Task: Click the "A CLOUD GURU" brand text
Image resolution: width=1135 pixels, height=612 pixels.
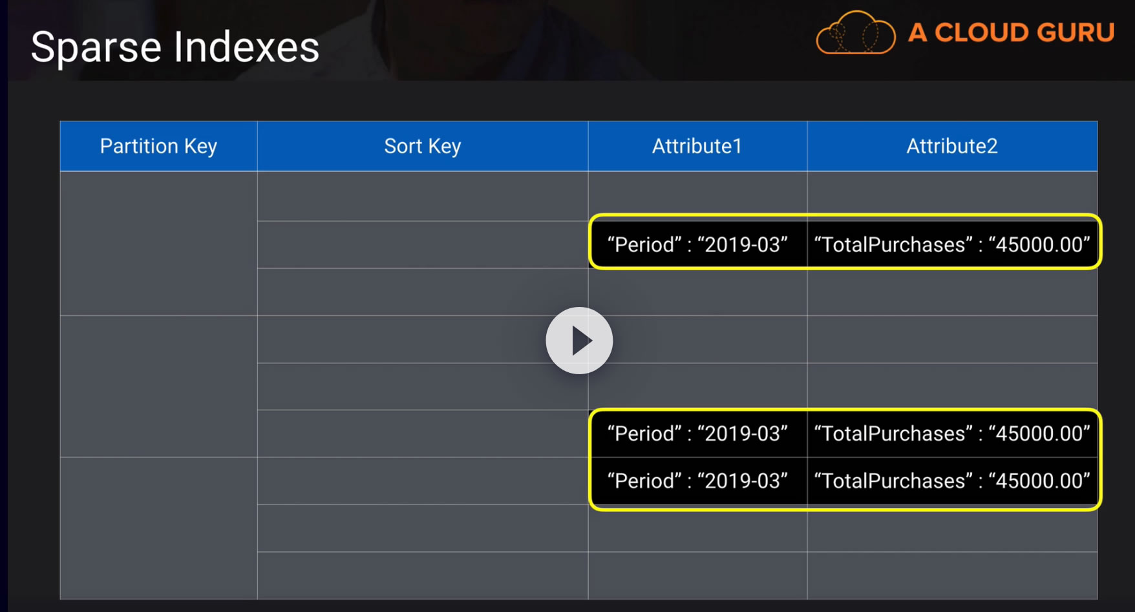Action: click(1011, 33)
